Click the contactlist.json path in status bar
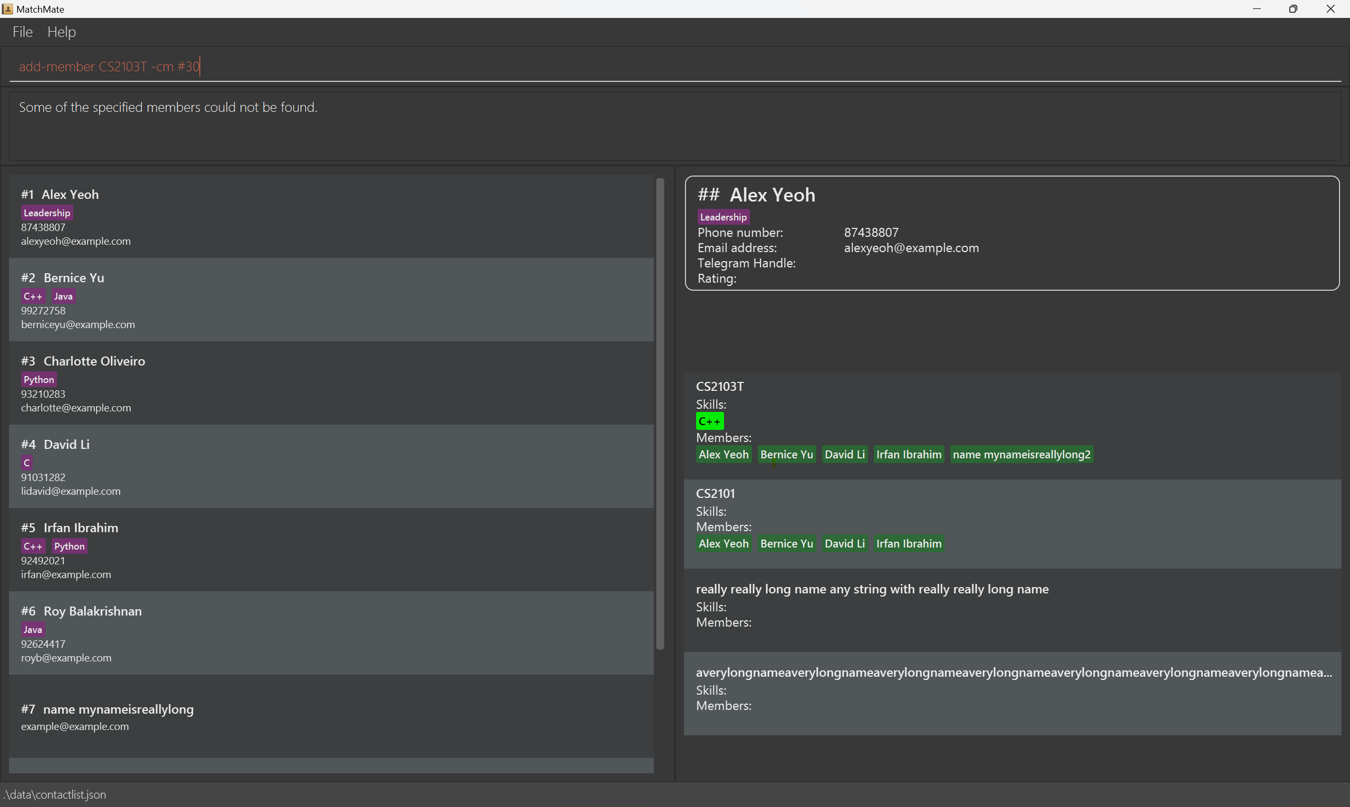This screenshot has width=1350, height=807. pyautogui.click(x=54, y=794)
